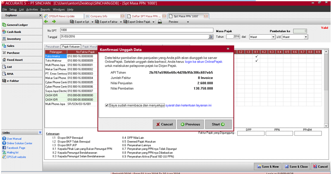Click the syarat dan ketentuan layanan link
This screenshot has height=174, width=331.
pyautogui.click(x=188, y=105)
